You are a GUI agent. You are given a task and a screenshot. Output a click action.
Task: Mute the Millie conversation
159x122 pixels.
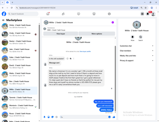(133, 37)
